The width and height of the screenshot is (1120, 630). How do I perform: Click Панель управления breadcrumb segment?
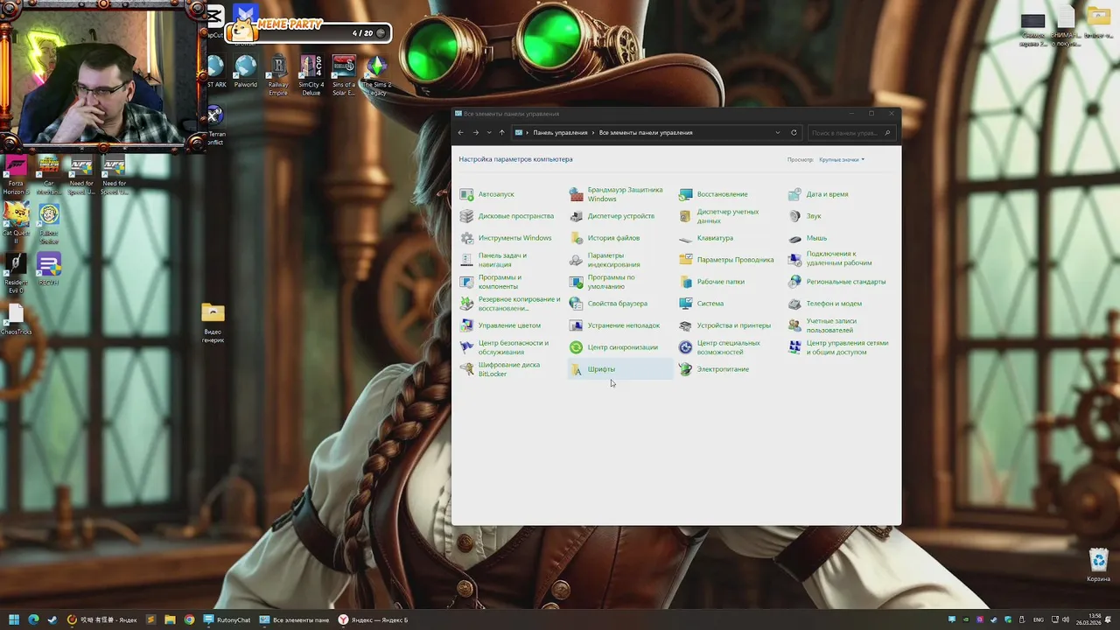560,133
